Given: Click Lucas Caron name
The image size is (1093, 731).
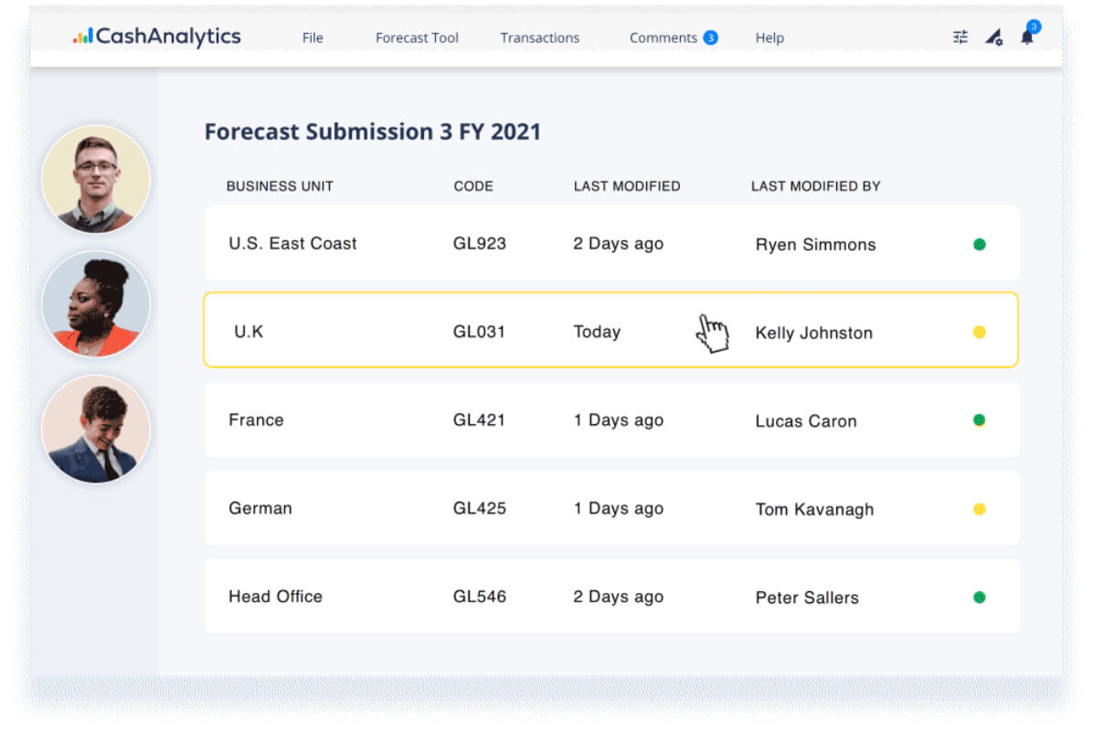Looking at the screenshot, I should point(806,421).
